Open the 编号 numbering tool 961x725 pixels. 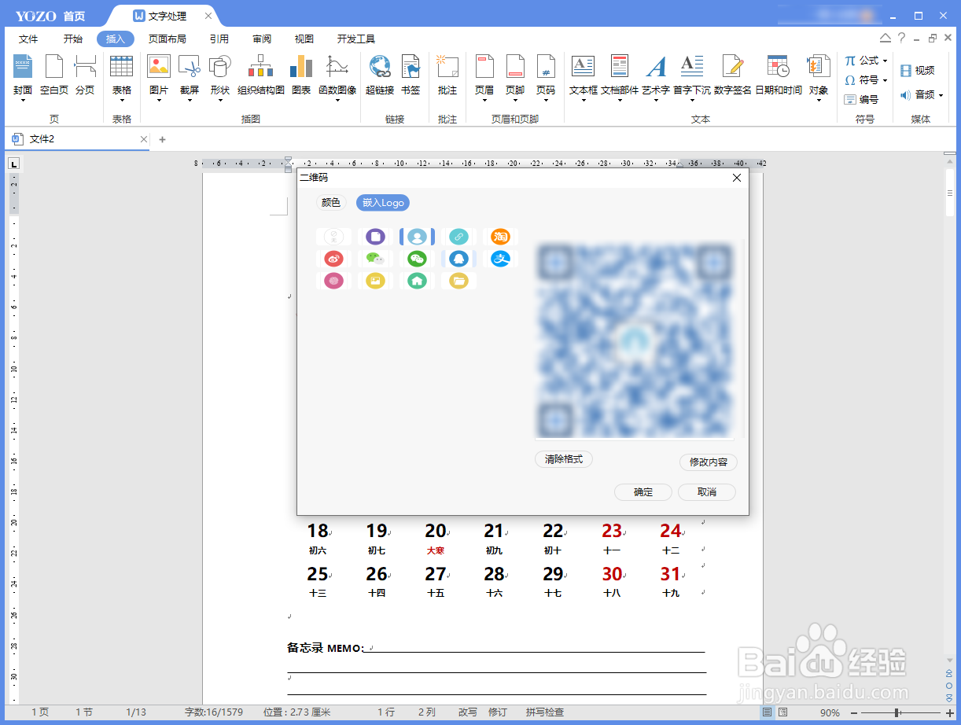coord(861,99)
